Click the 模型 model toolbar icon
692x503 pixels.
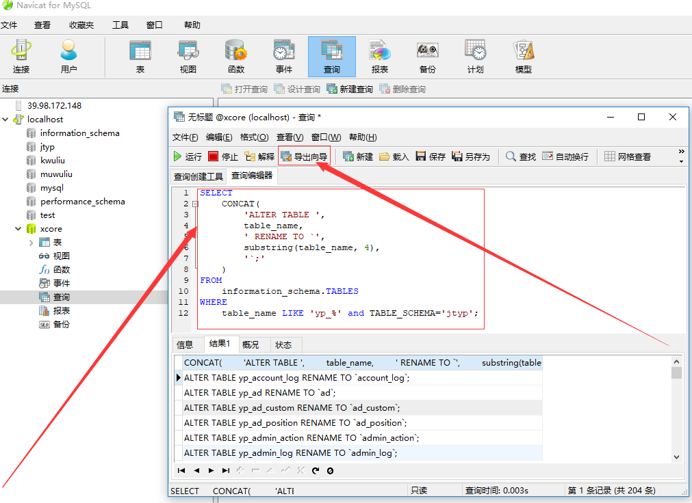click(x=524, y=57)
